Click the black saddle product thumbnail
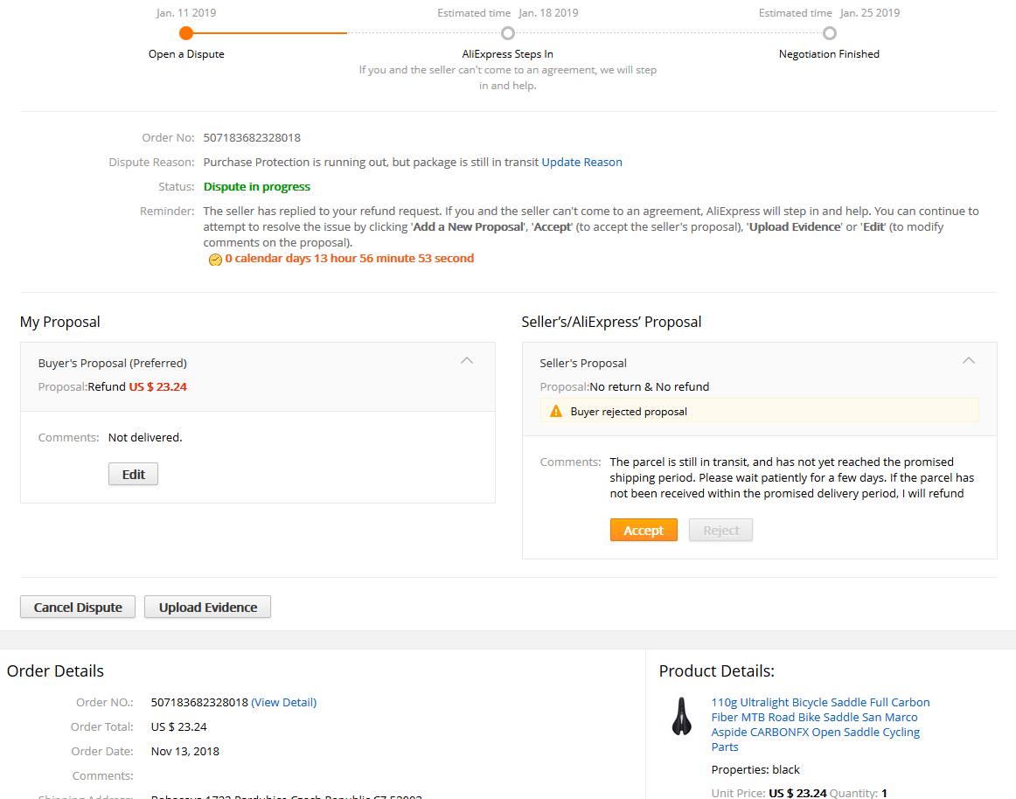The height and width of the screenshot is (799, 1016). click(682, 717)
